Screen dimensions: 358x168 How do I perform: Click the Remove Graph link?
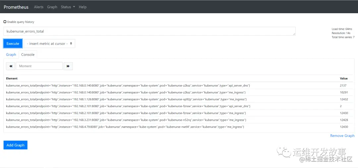tap(342, 136)
